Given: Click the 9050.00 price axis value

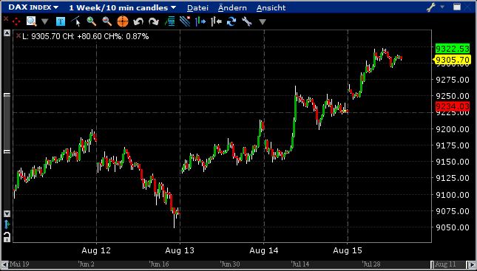Looking at the screenshot, I should (453, 227).
